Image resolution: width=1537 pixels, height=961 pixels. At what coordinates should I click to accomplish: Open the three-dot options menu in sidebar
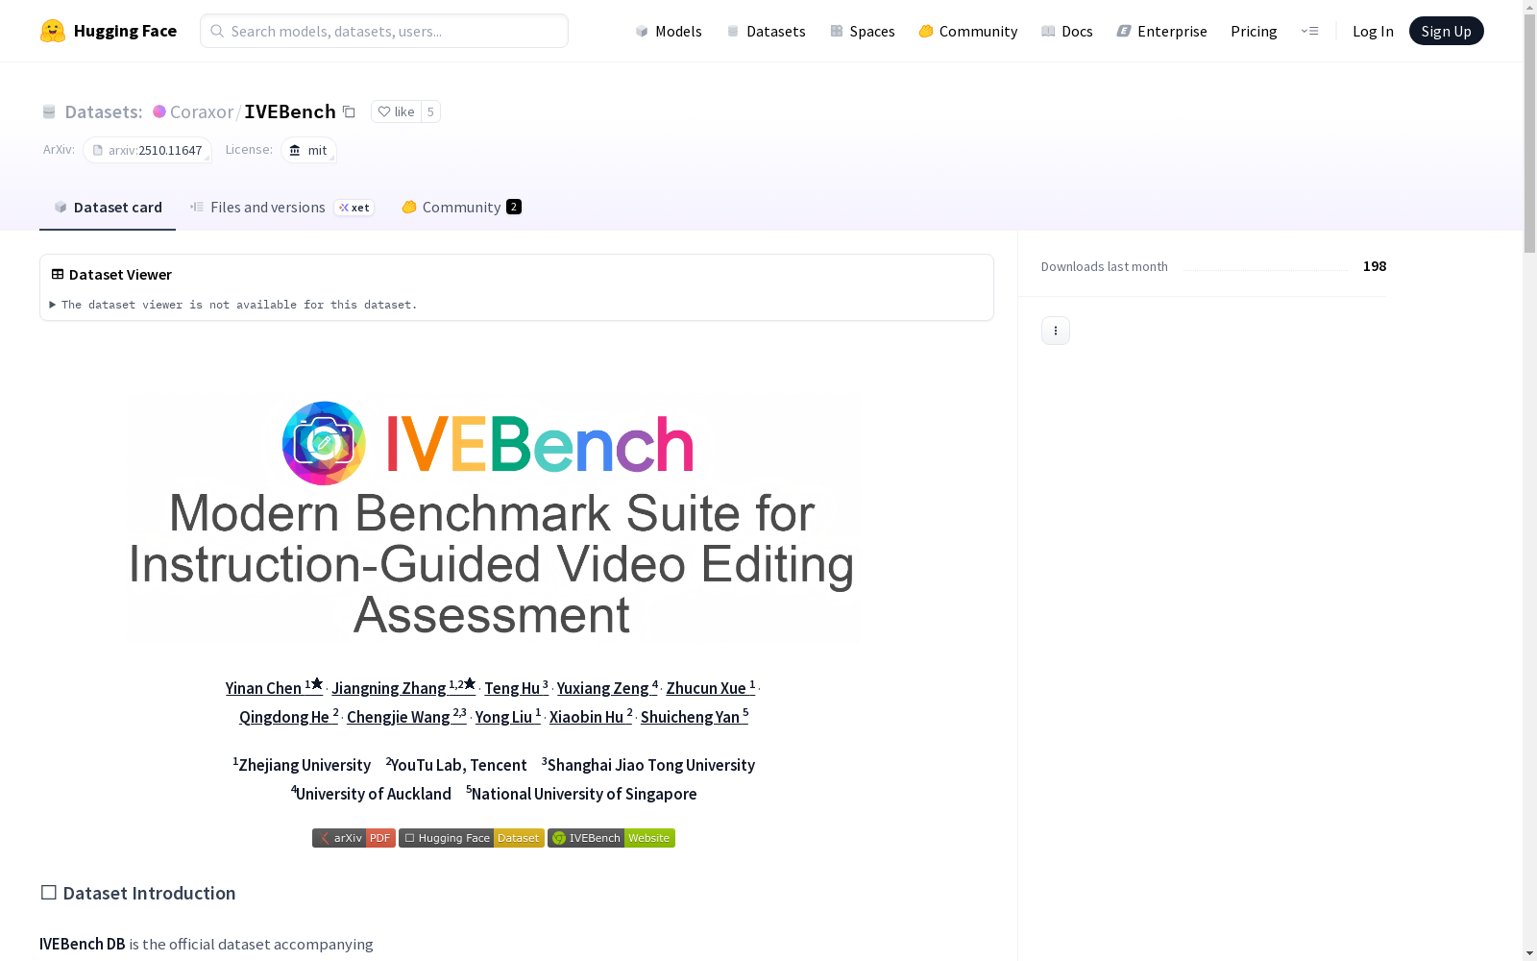click(1056, 331)
